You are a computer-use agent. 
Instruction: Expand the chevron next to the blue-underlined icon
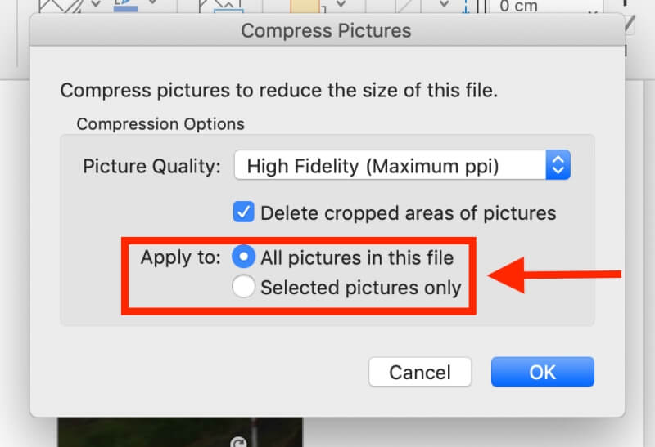tap(152, 2)
